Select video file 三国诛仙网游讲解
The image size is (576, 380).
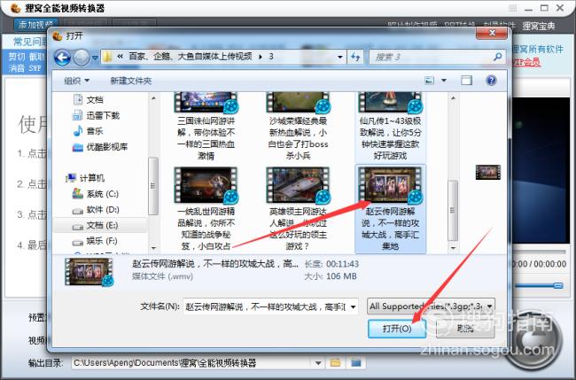(206, 126)
